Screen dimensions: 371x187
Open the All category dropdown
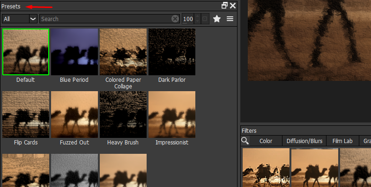click(x=19, y=19)
